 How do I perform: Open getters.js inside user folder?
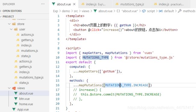click(x=27, y=40)
